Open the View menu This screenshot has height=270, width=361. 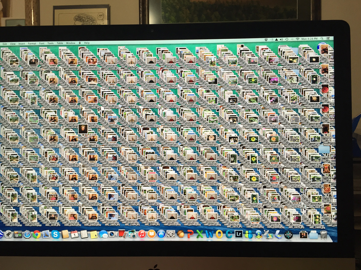(13, 44)
